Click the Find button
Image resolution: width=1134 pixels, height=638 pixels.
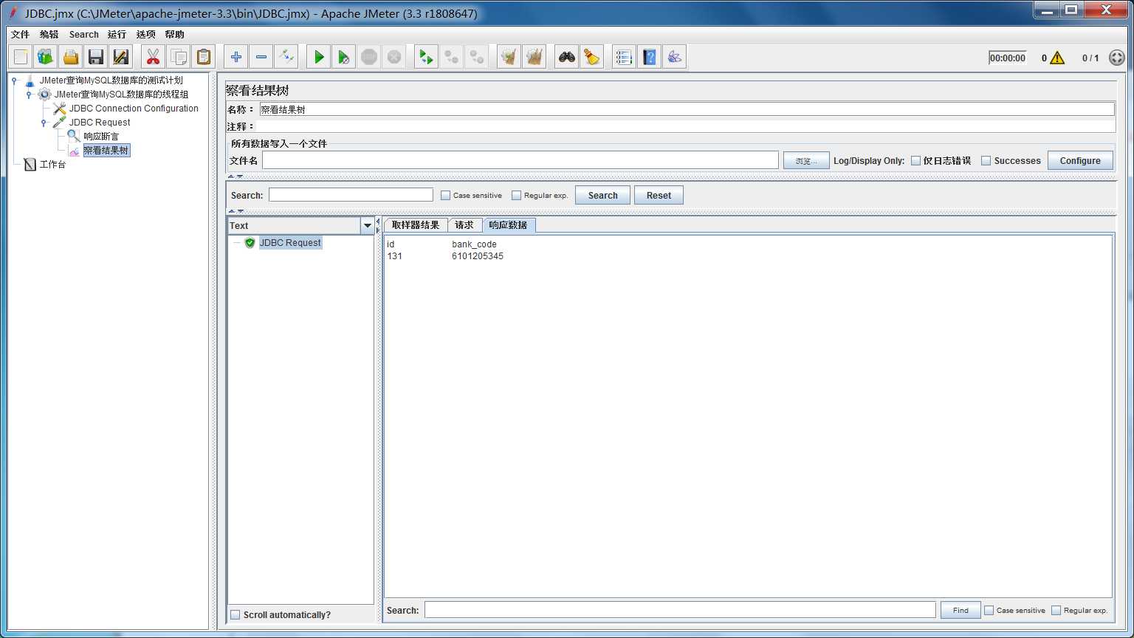click(x=961, y=610)
